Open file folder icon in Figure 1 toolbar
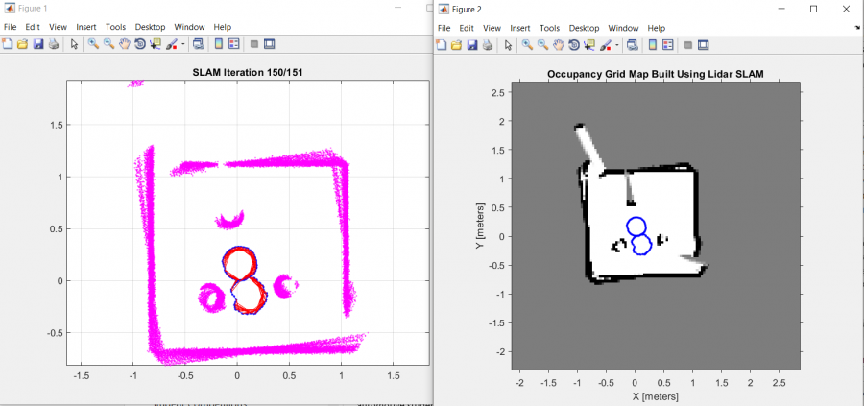This screenshot has width=864, height=406. [x=22, y=44]
